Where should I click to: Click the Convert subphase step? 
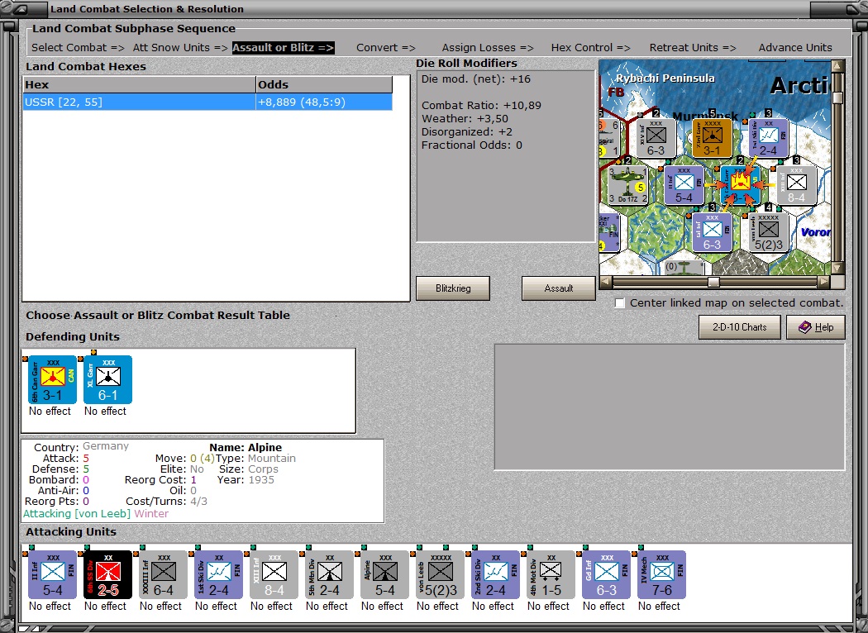pos(386,48)
